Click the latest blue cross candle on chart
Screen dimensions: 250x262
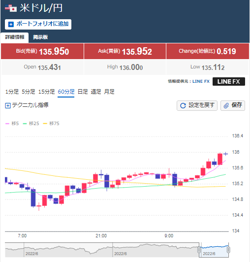pos(225,154)
